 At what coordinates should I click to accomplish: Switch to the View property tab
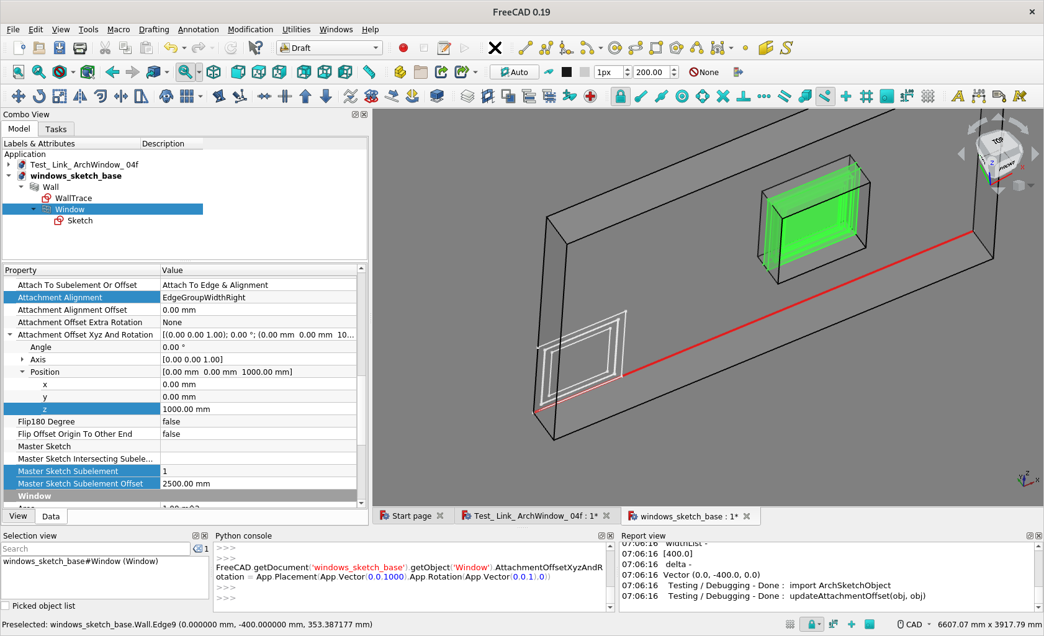point(18,516)
